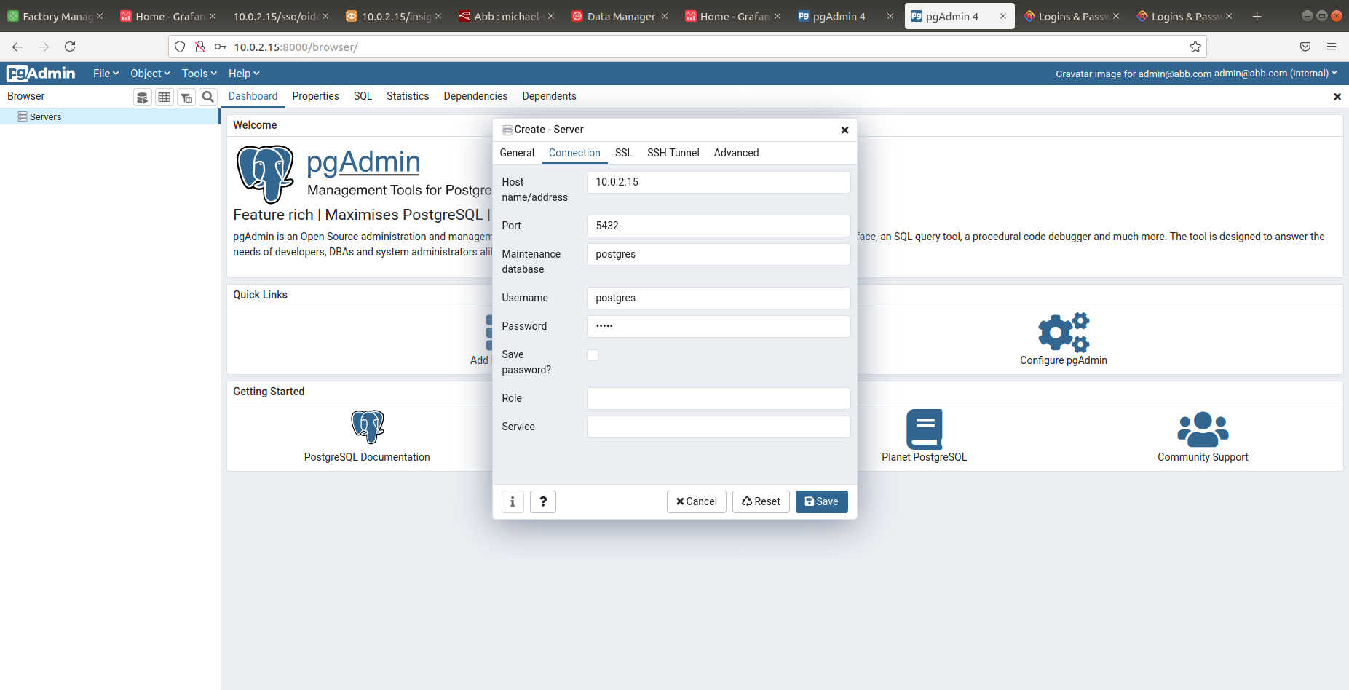The image size is (1349, 690).
Task: Select the Connection tab
Action: click(574, 153)
